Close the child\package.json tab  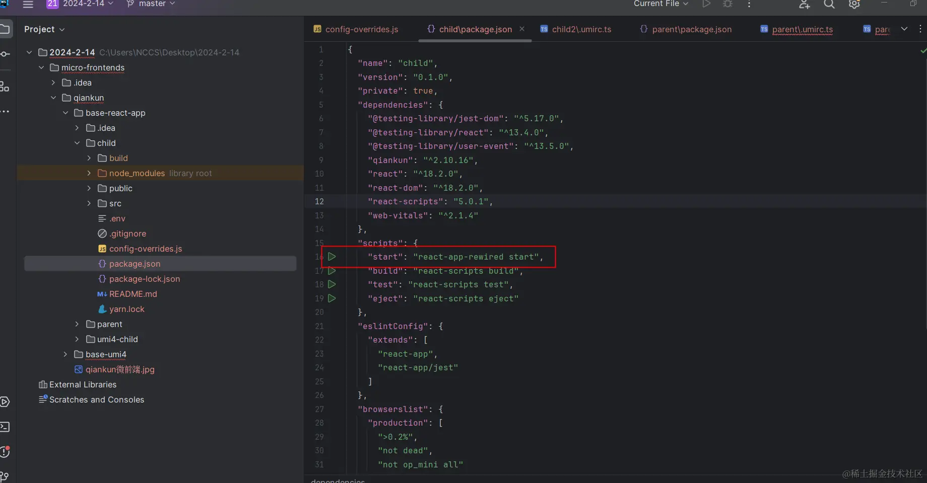pyautogui.click(x=522, y=29)
